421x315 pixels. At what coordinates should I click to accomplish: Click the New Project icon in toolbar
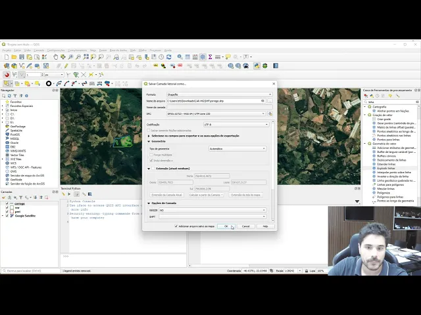[7, 57]
